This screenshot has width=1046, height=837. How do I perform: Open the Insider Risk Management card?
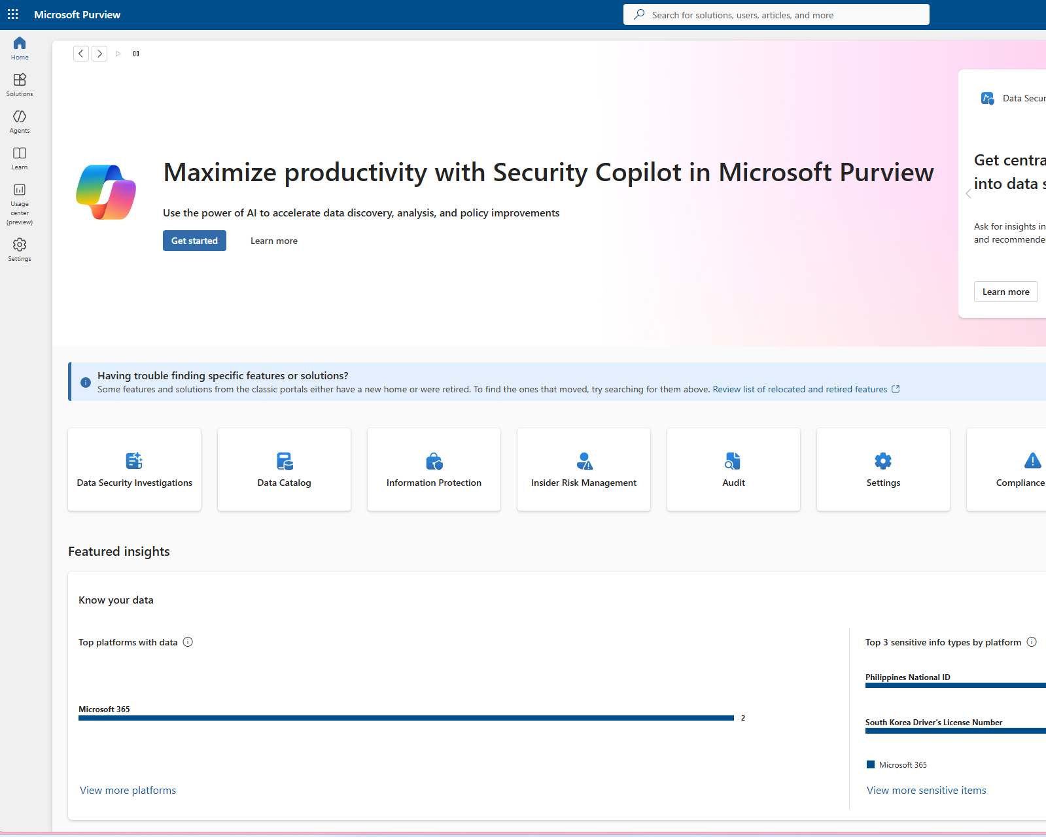pyautogui.click(x=584, y=470)
